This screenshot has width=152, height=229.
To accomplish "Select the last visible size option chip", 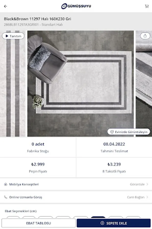I will (133, 217).
